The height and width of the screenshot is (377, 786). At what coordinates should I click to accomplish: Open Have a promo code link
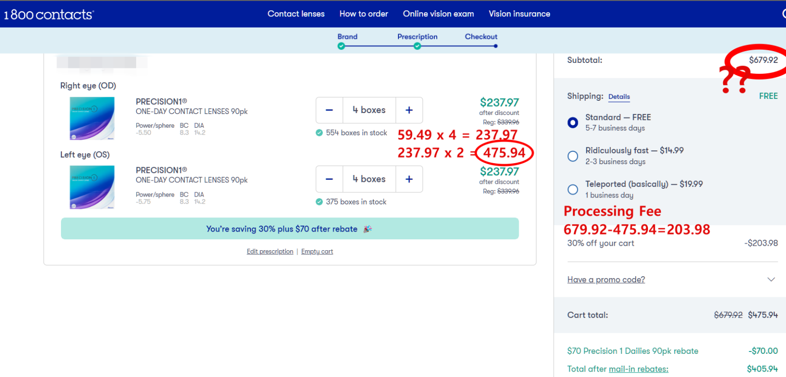pos(606,280)
